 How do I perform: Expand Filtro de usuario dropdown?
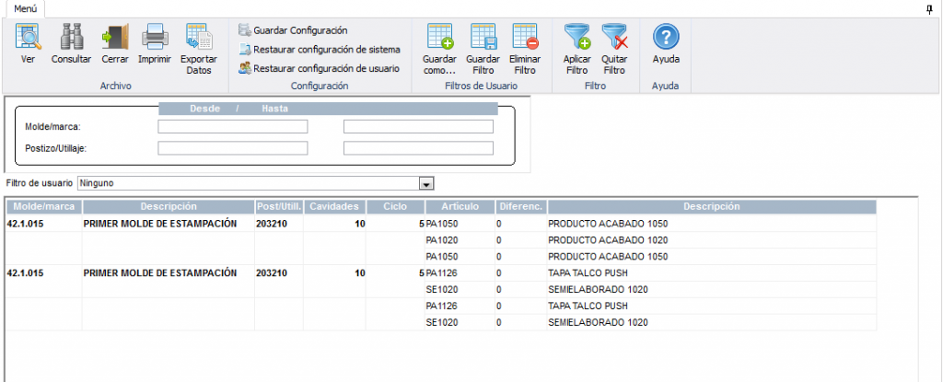[x=425, y=183]
